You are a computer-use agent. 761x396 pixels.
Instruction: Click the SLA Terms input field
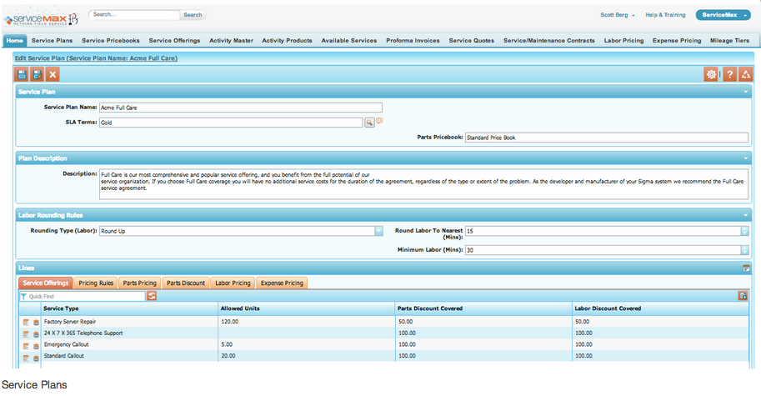coord(231,123)
